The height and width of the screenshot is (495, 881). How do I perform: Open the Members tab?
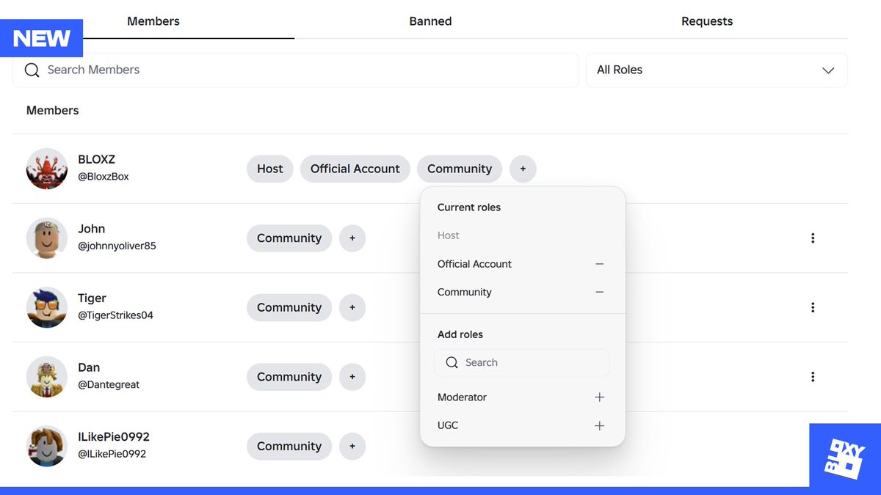(153, 21)
